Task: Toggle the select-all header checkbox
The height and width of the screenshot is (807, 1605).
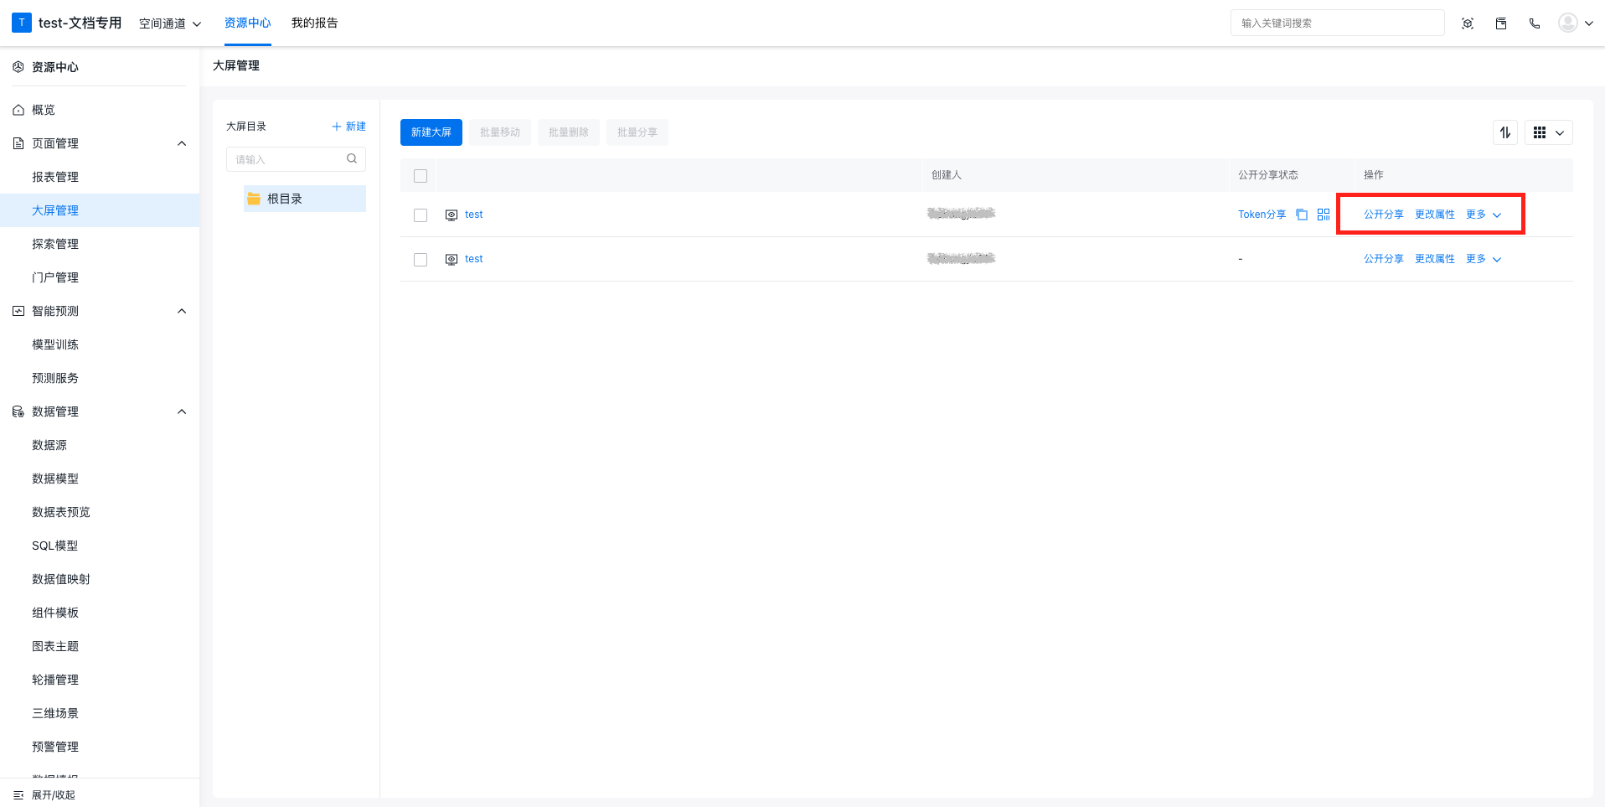Action: click(421, 176)
